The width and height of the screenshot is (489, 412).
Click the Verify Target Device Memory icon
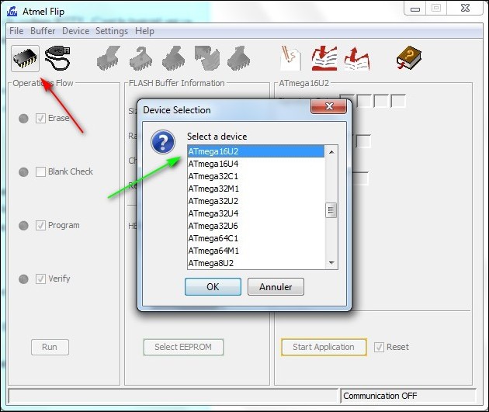click(x=206, y=58)
